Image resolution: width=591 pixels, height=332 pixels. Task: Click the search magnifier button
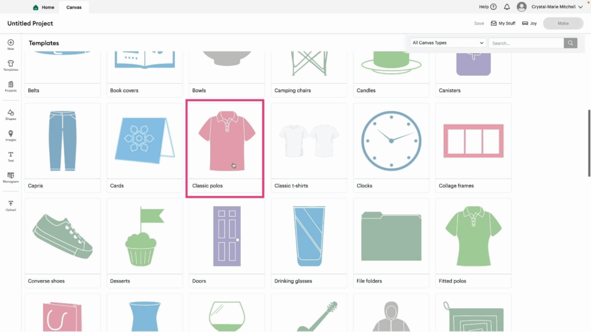click(x=570, y=43)
